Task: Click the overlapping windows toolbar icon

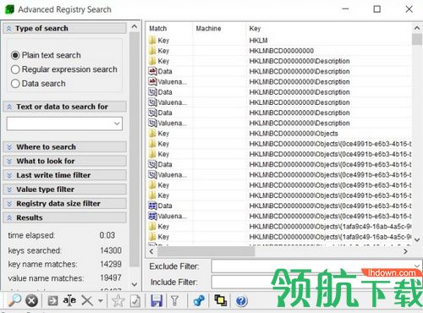Action: (221, 300)
